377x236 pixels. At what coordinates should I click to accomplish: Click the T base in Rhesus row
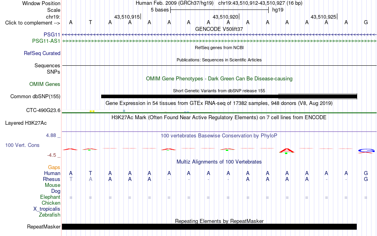coord(71,179)
